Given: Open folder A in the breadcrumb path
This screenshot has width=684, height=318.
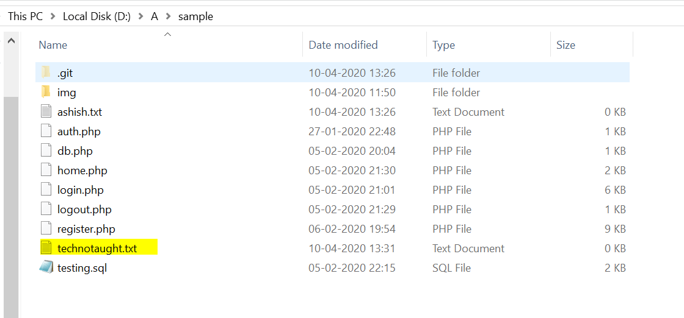Looking at the screenshot, I should pyautogui.click(x=155, y=16).
